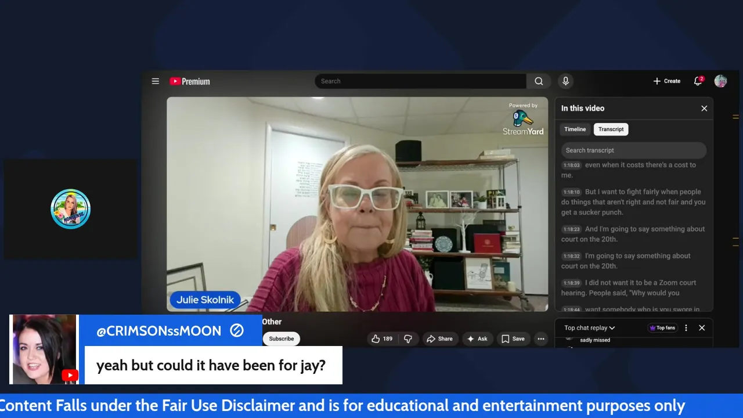Open the notifications bell

pyautogui.click(x=698, y=81)
